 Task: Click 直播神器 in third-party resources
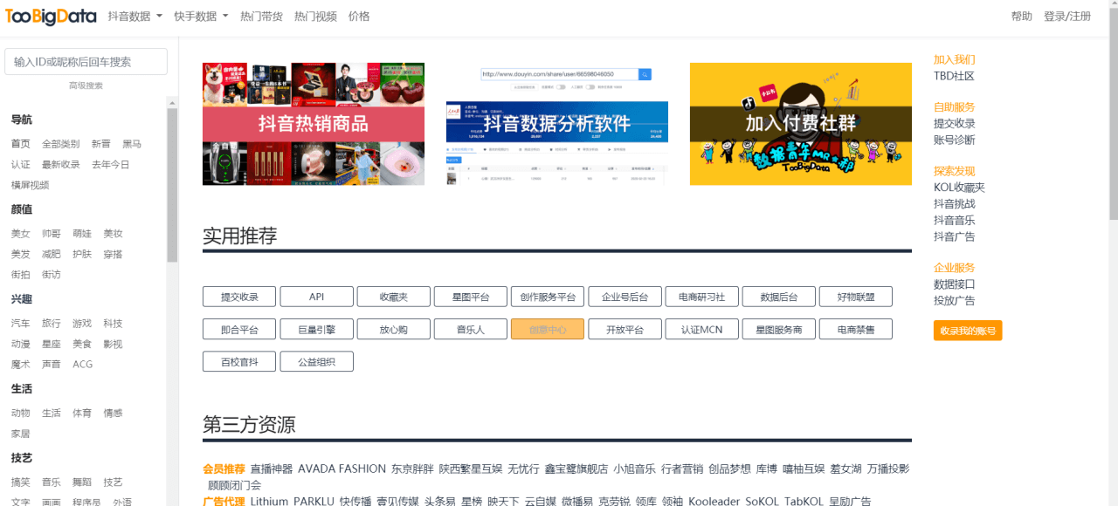pyautogui.click(x=272, y=468)
